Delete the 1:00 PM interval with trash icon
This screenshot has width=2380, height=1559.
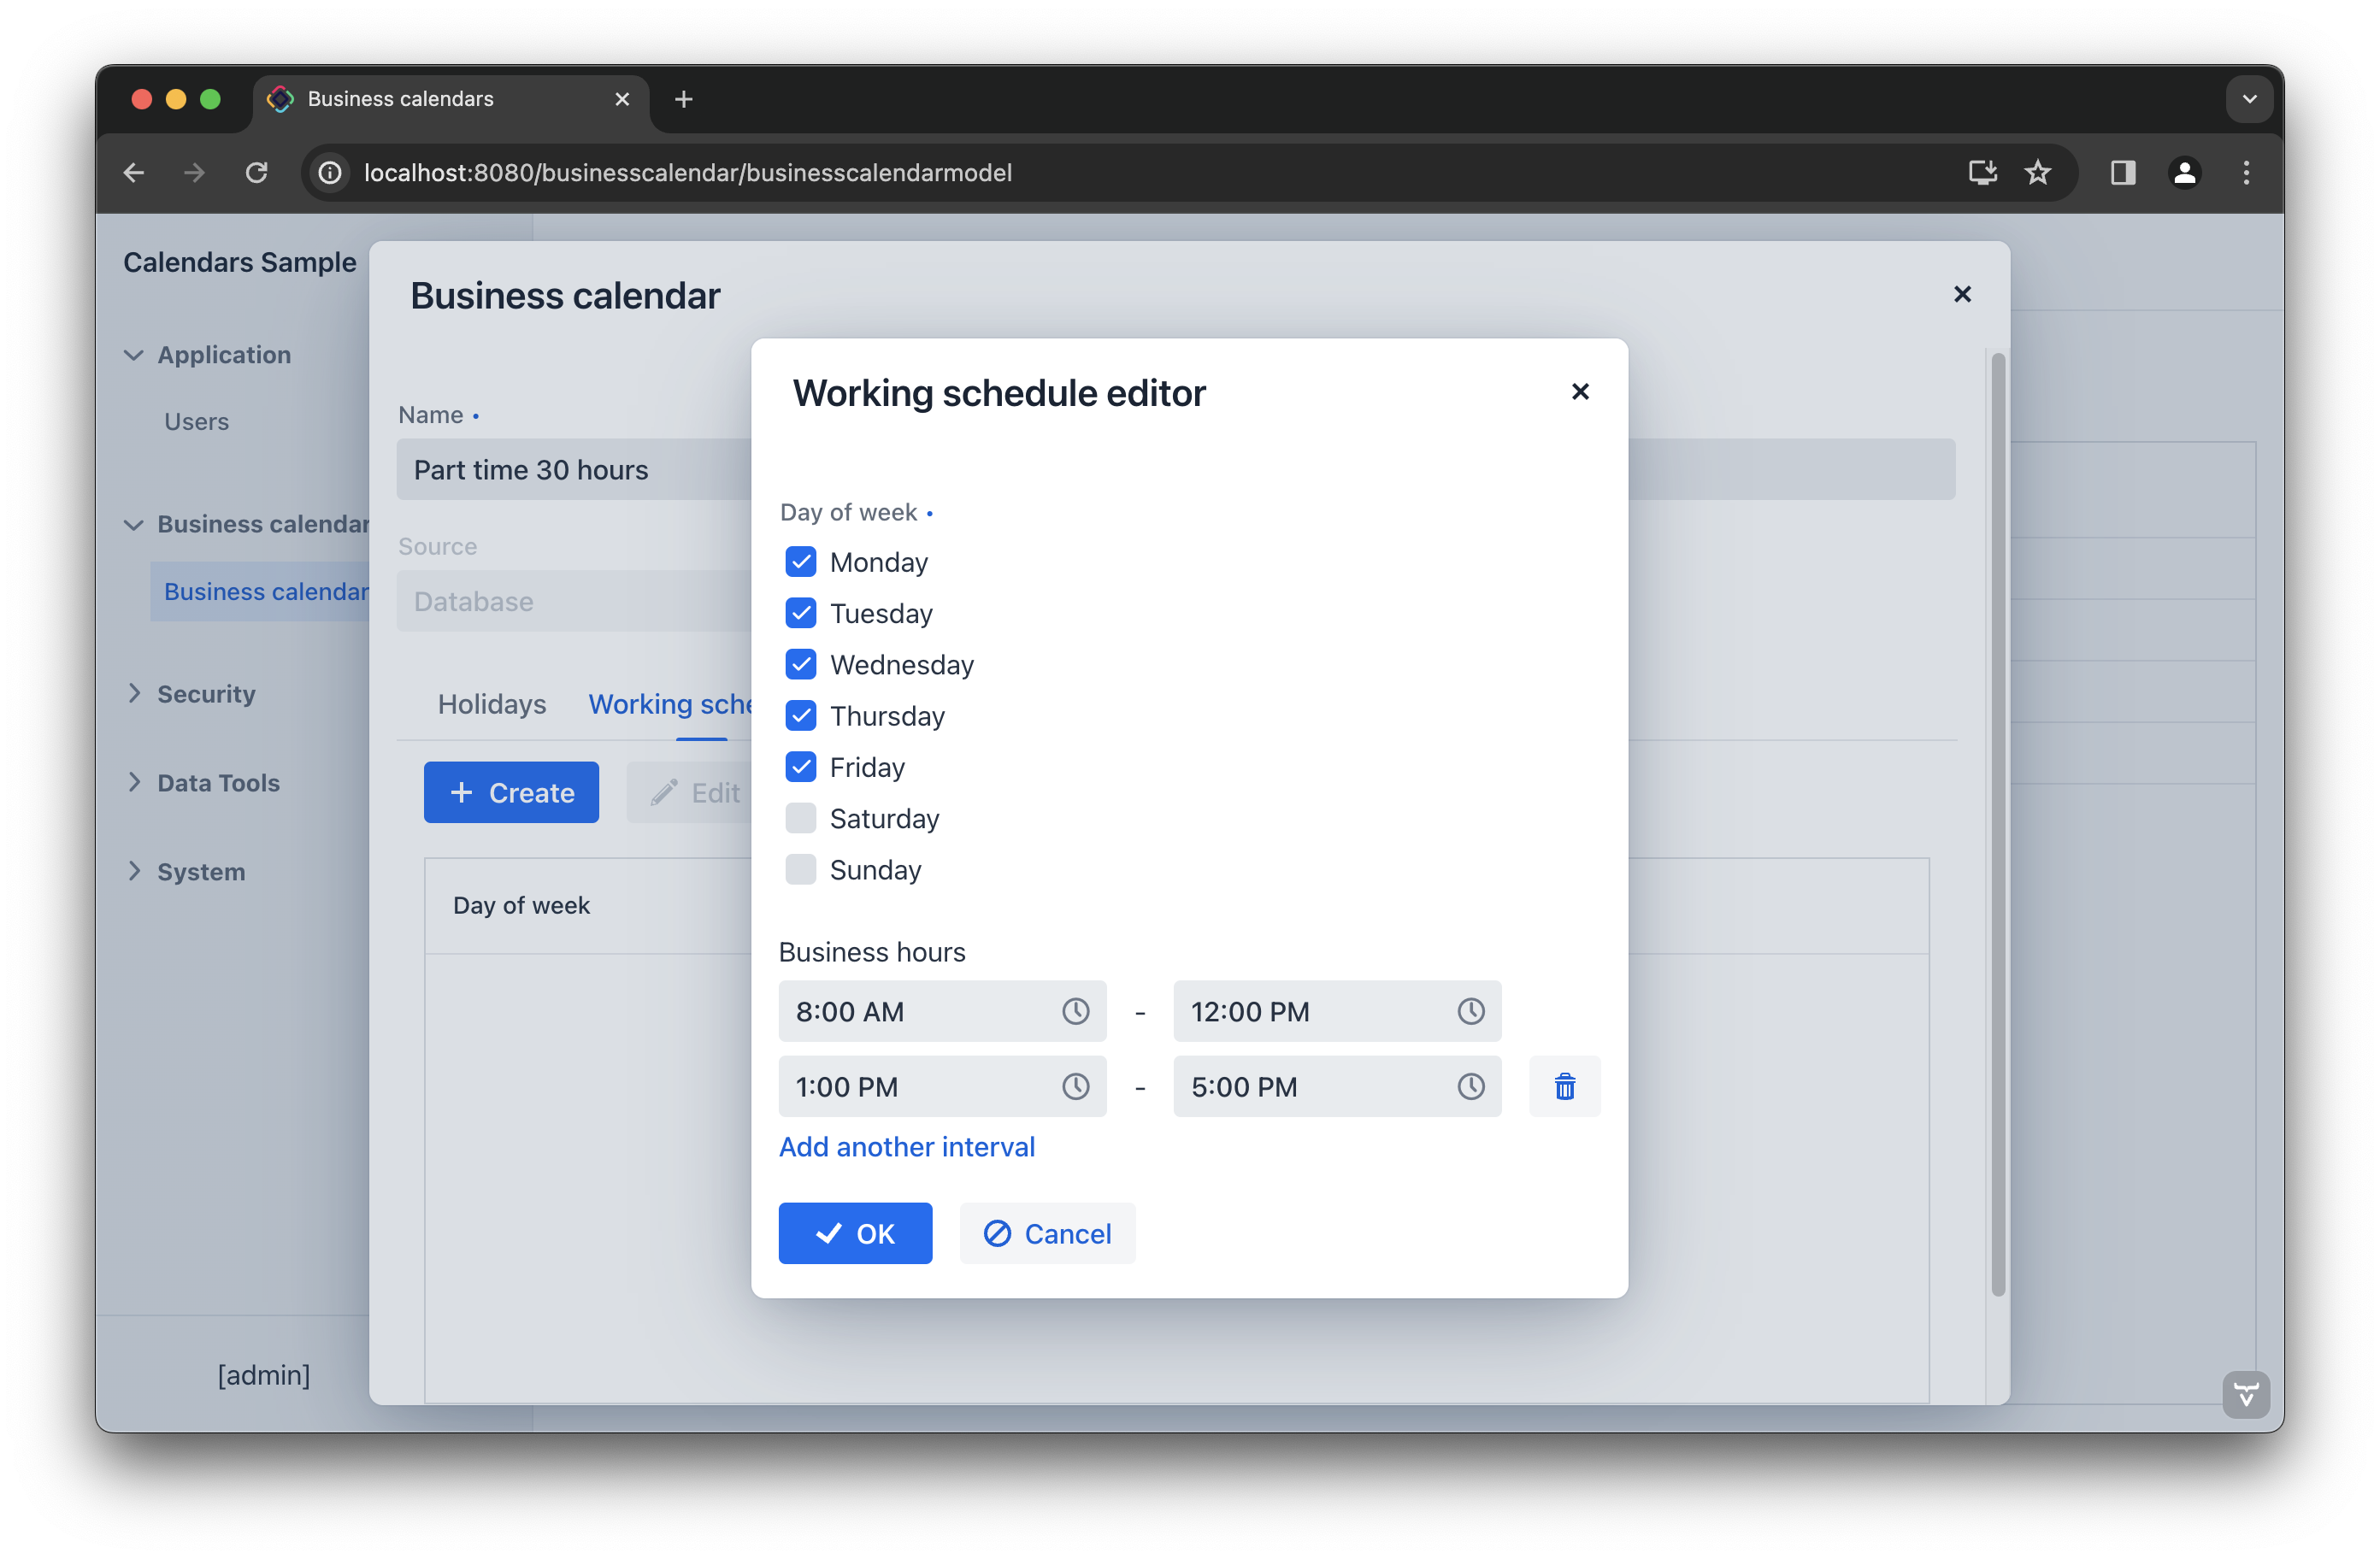tap(1564, 1087)
